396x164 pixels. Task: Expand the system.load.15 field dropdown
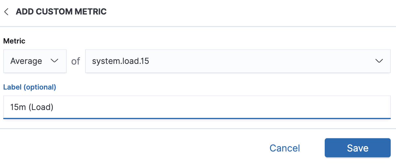click(x=238, y=61)
